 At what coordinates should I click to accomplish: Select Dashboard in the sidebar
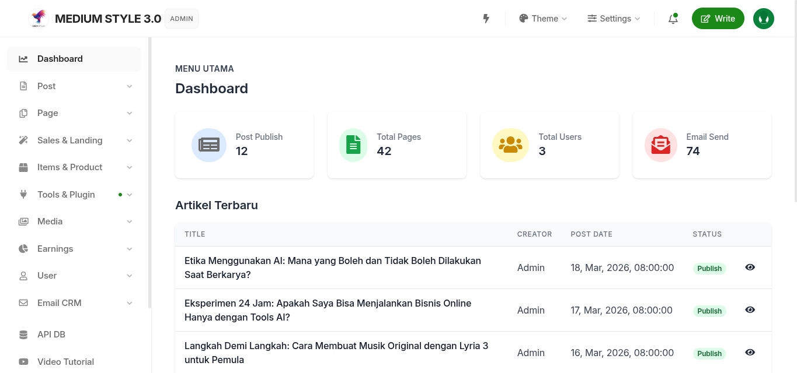74,59
